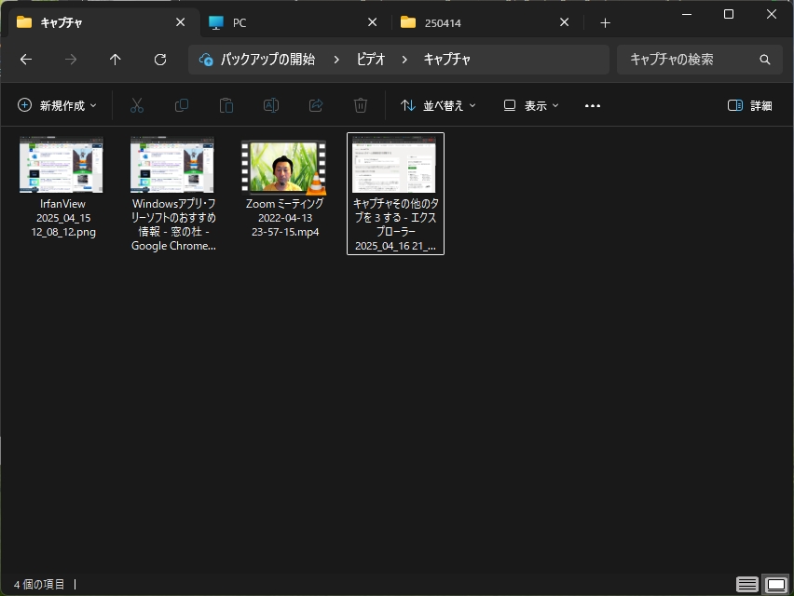The image size is (794, 596).
Task: Switch to details list view icon
Action: click(746, 585)
